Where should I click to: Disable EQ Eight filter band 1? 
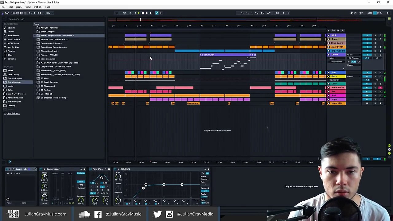pyautogui.click(x=127, y=204)
